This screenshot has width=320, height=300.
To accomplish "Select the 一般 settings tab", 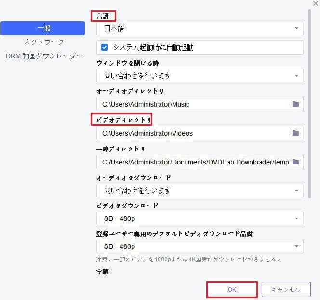I will [x=43, y=28].
